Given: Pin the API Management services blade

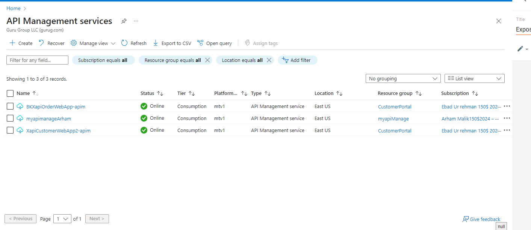Looking at the screenshot, I should [x=124, y=21].
